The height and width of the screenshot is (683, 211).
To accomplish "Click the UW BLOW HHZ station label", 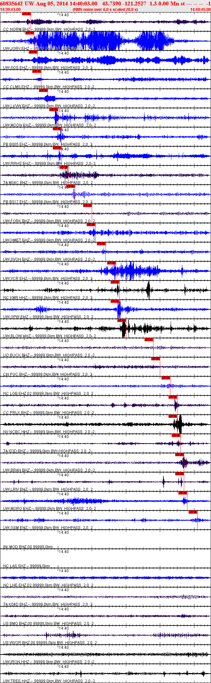I will coord(17,336).
